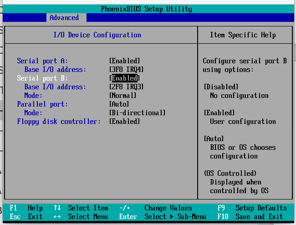Change Serial port A base address 3F8 IRQ4
This screenshot has width=296, height=225.
click(x=126, y=70)
